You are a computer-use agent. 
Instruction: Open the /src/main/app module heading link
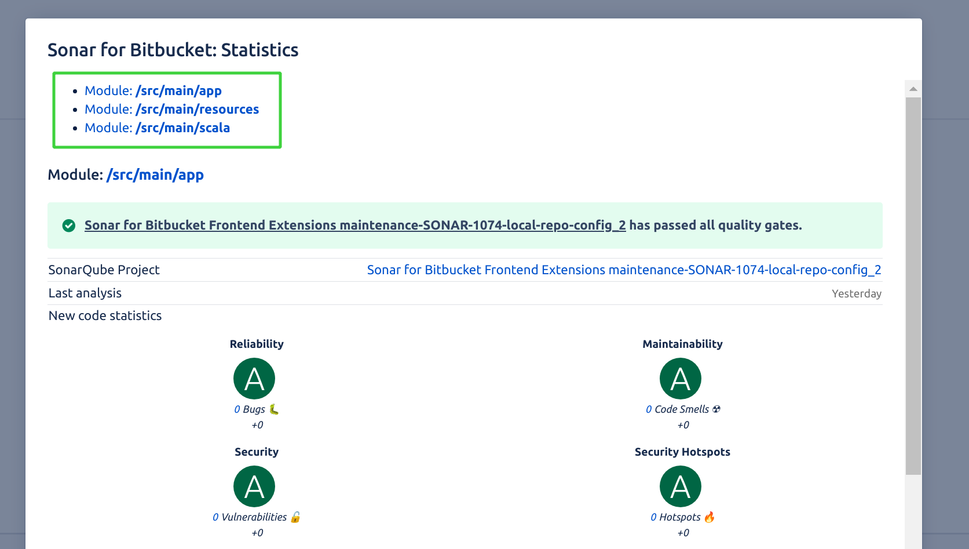click(155, 175)
